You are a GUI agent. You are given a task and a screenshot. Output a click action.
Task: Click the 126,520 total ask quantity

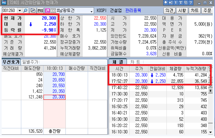click(x=35, y=131)
